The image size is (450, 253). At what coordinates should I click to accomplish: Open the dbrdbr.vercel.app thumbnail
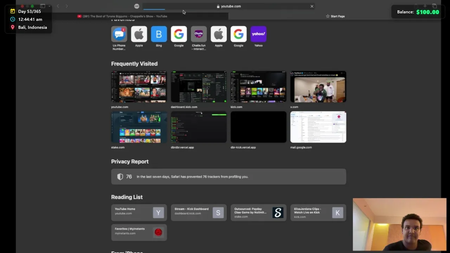[199, 127]
